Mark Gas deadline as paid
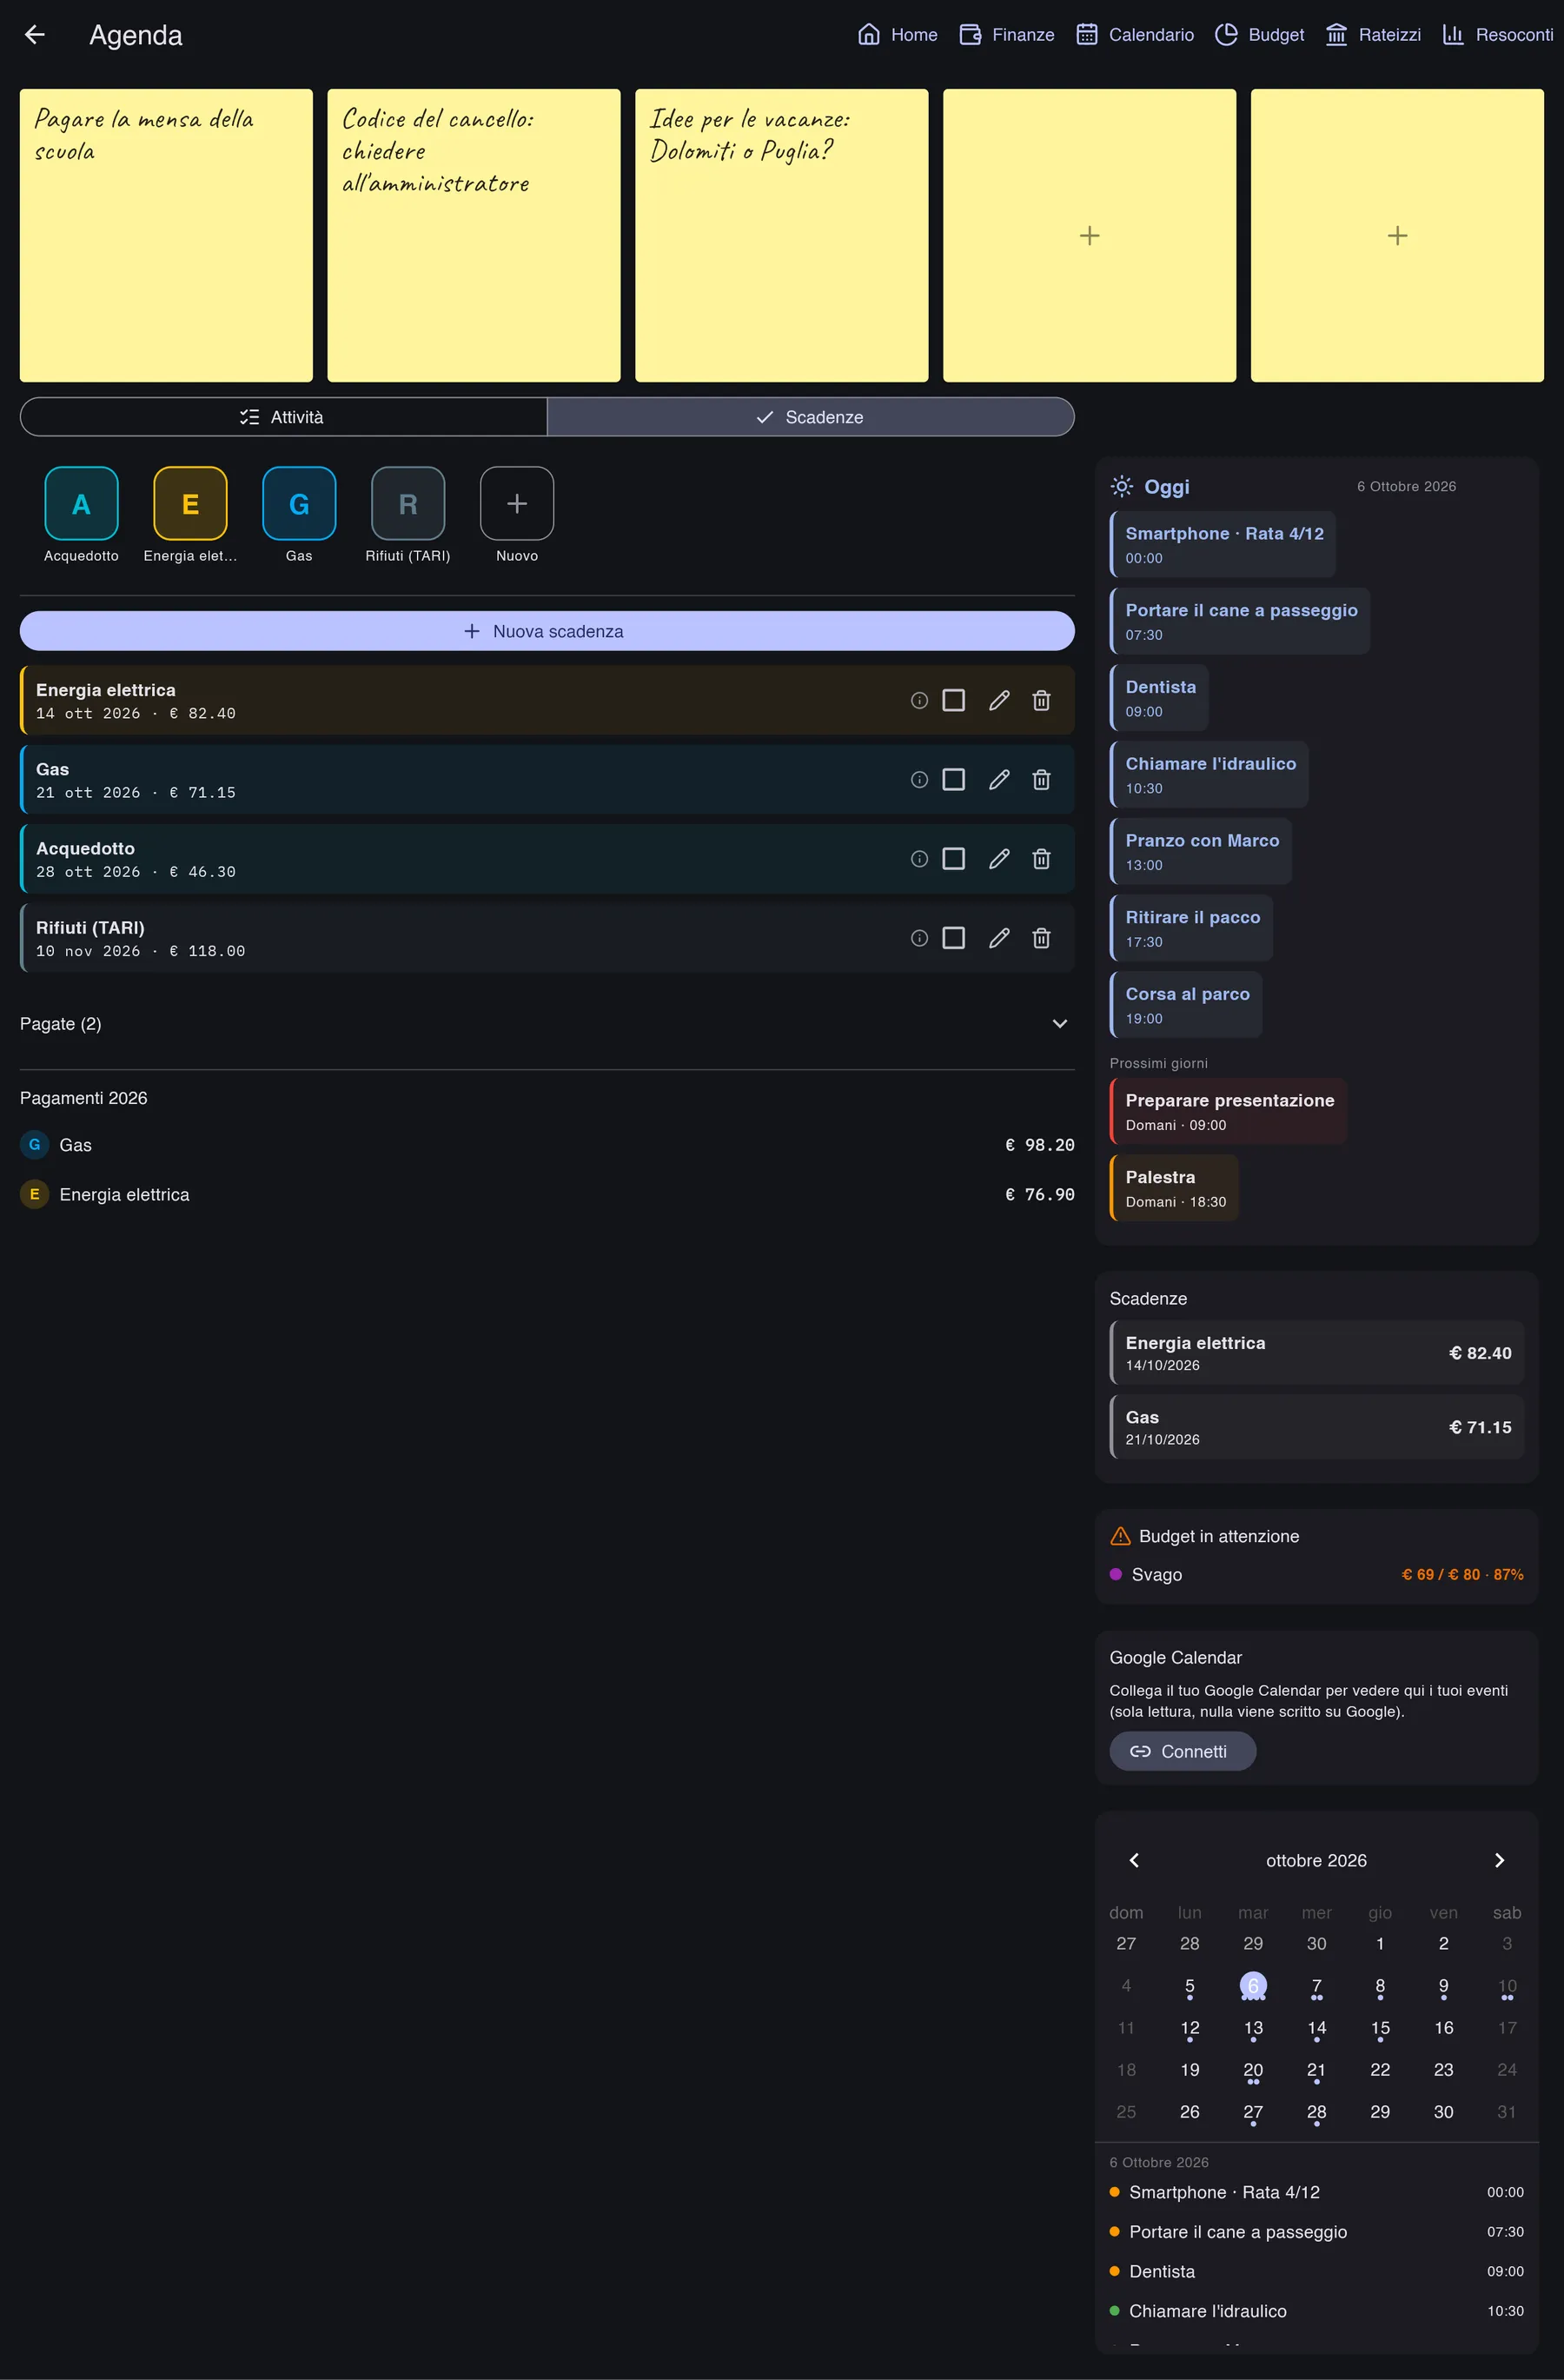 click(953, 779)
